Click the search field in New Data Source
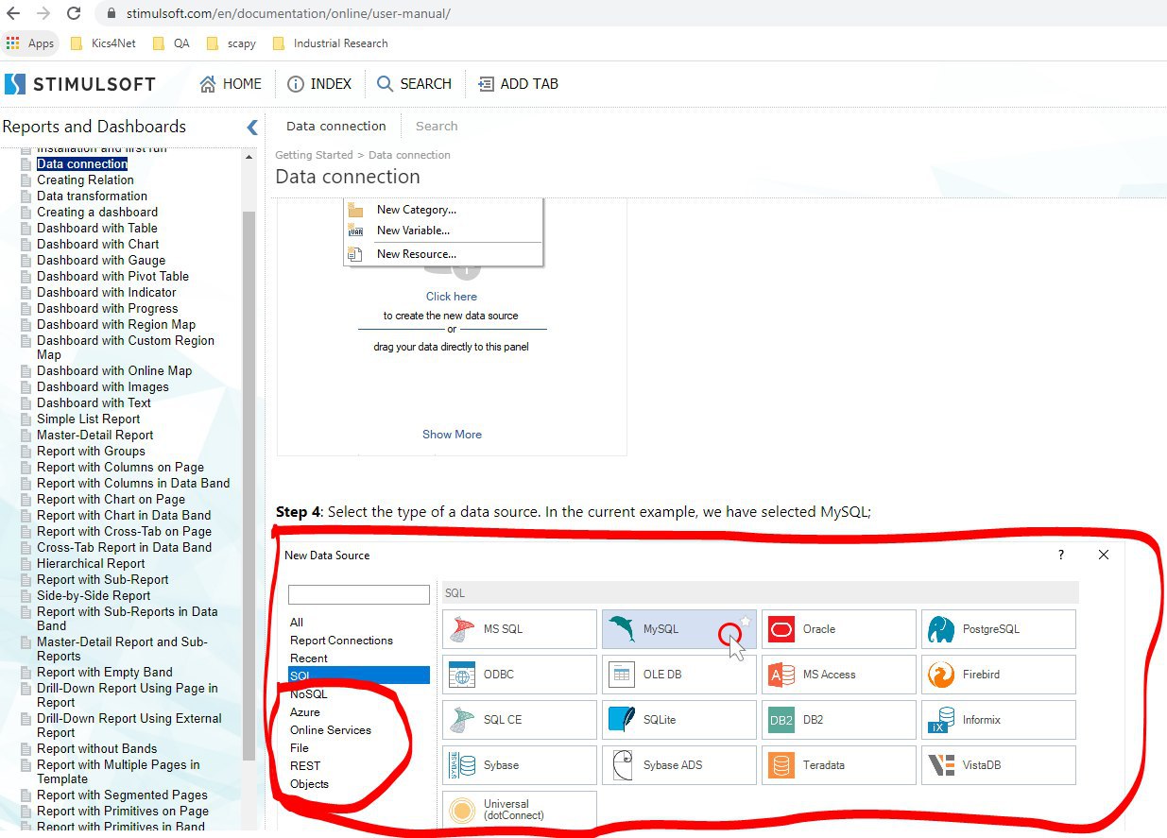Viewport: 1167px width, 838px height. point(359,595)
